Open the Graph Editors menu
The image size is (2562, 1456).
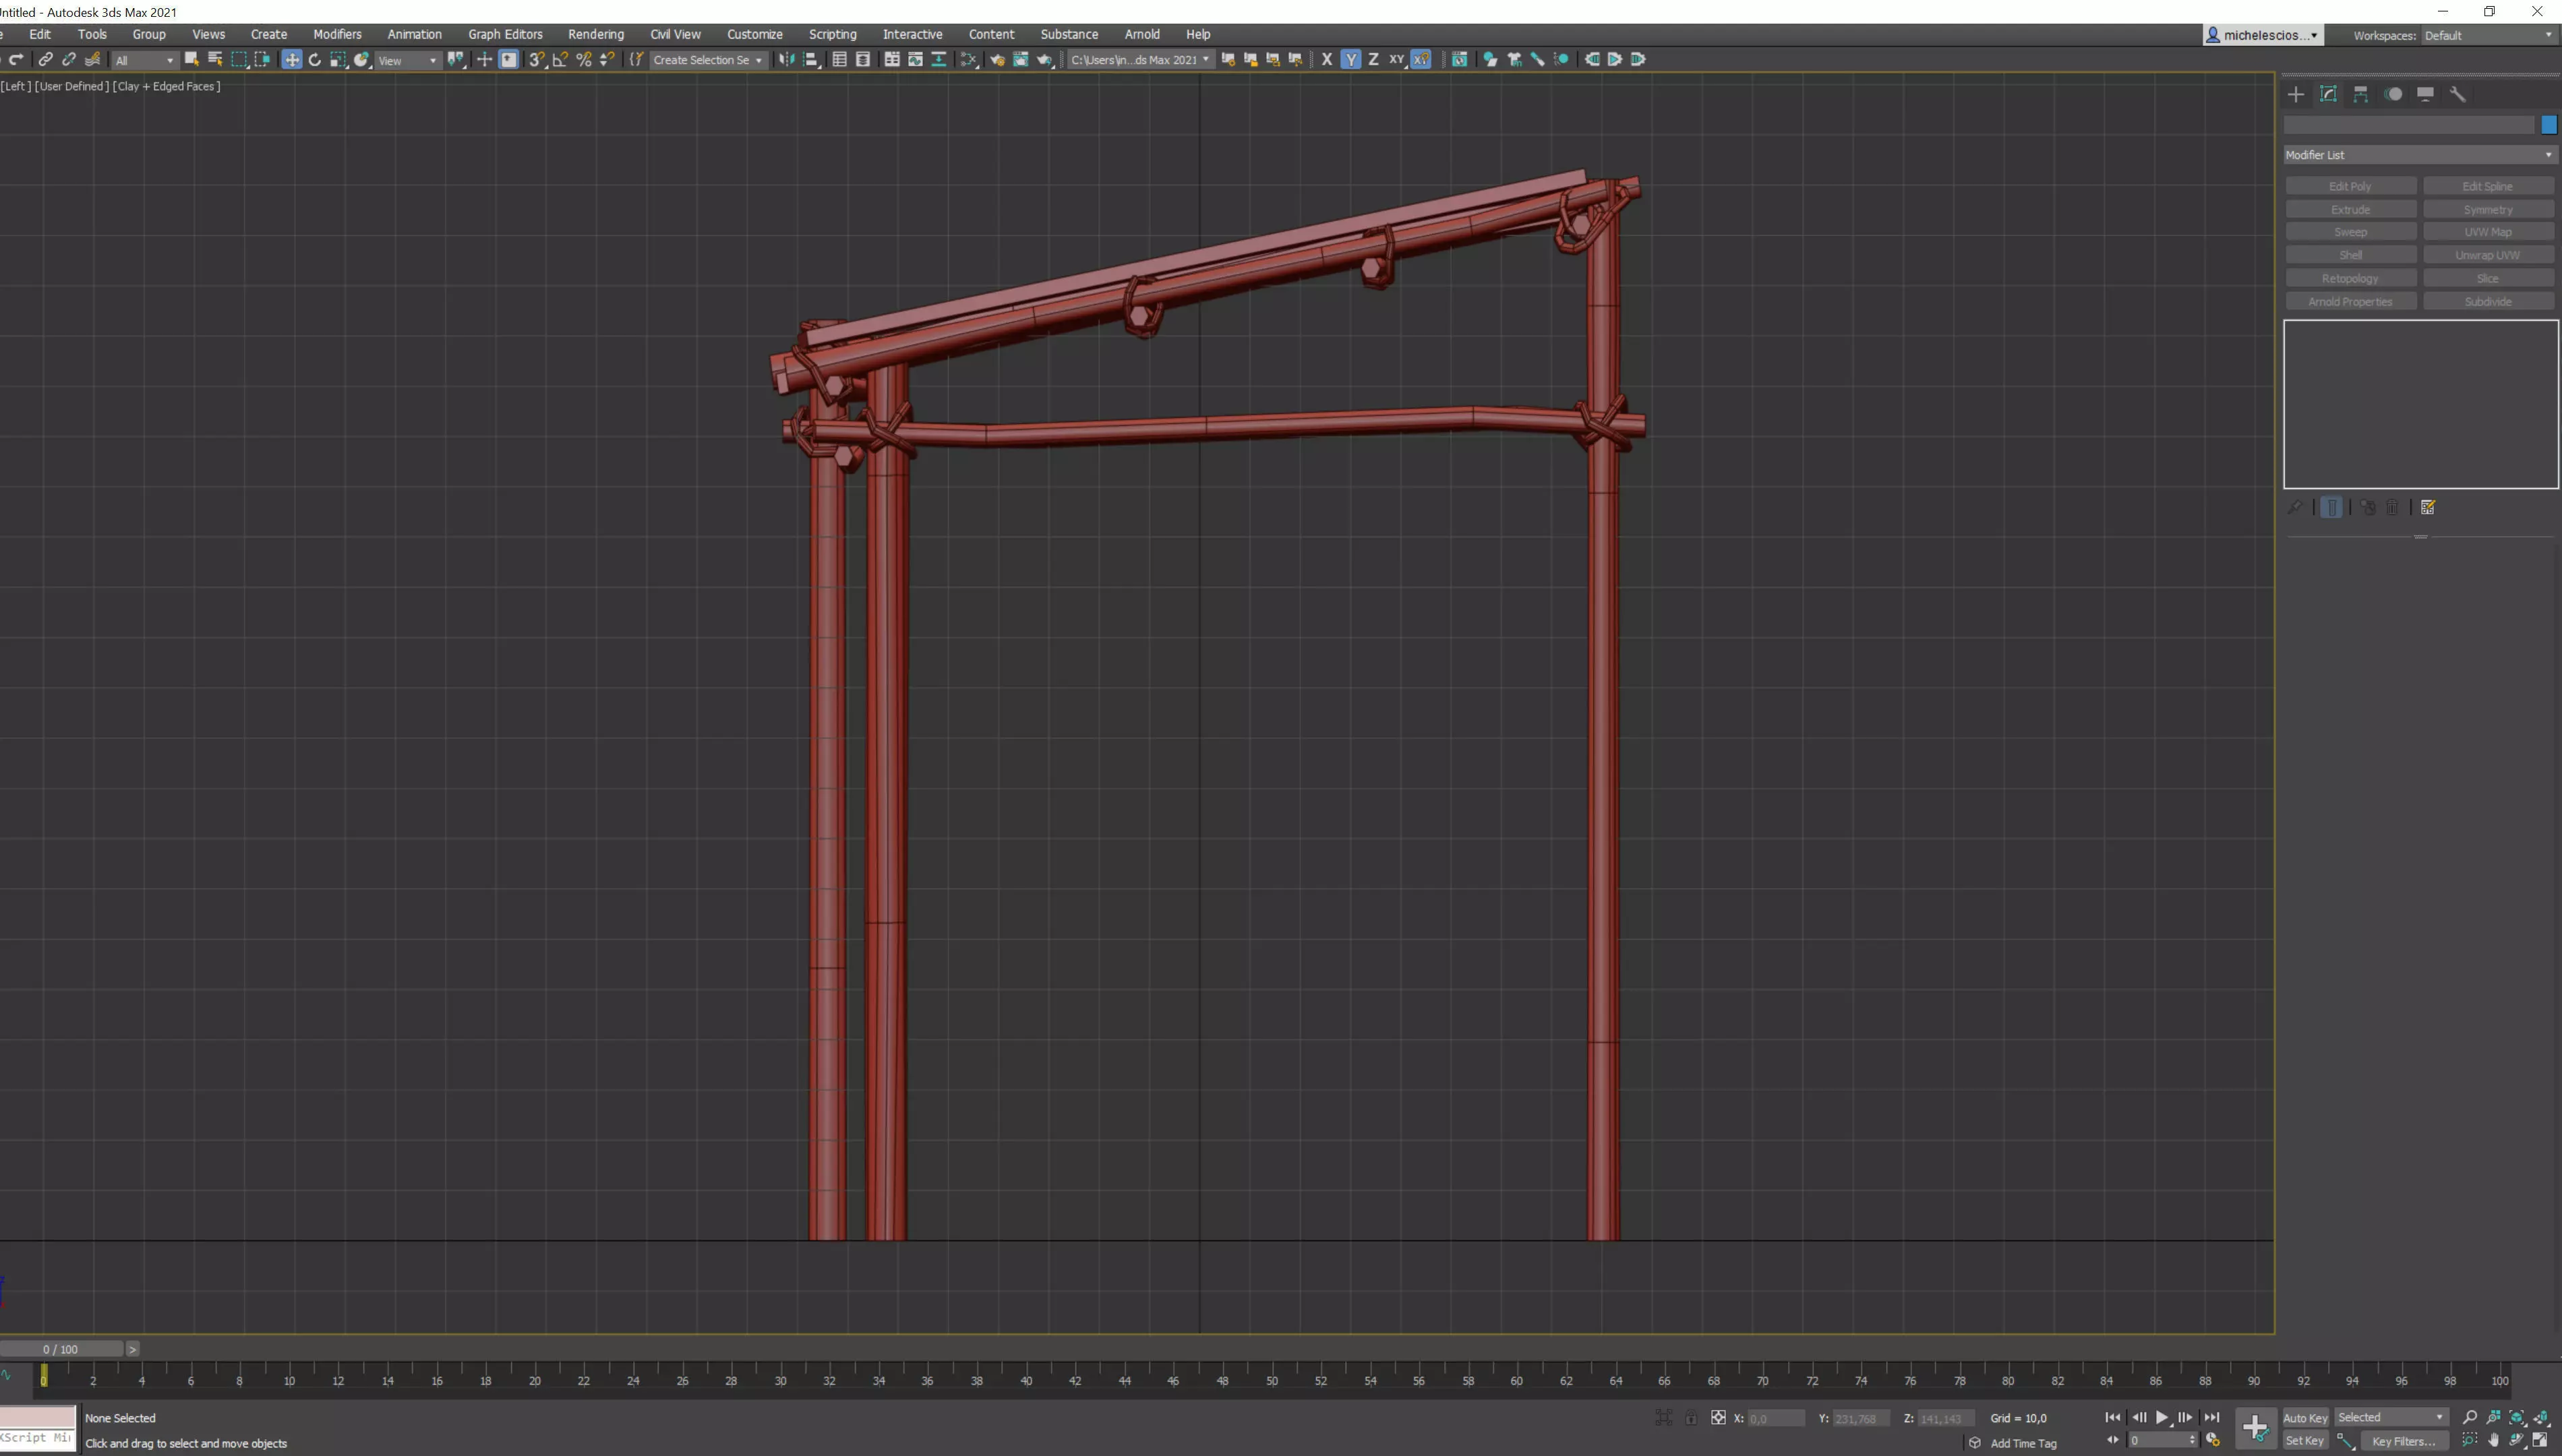pos(505,34)
